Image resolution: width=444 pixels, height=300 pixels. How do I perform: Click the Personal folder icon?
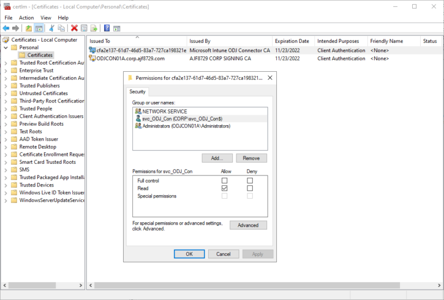[14, 47]
